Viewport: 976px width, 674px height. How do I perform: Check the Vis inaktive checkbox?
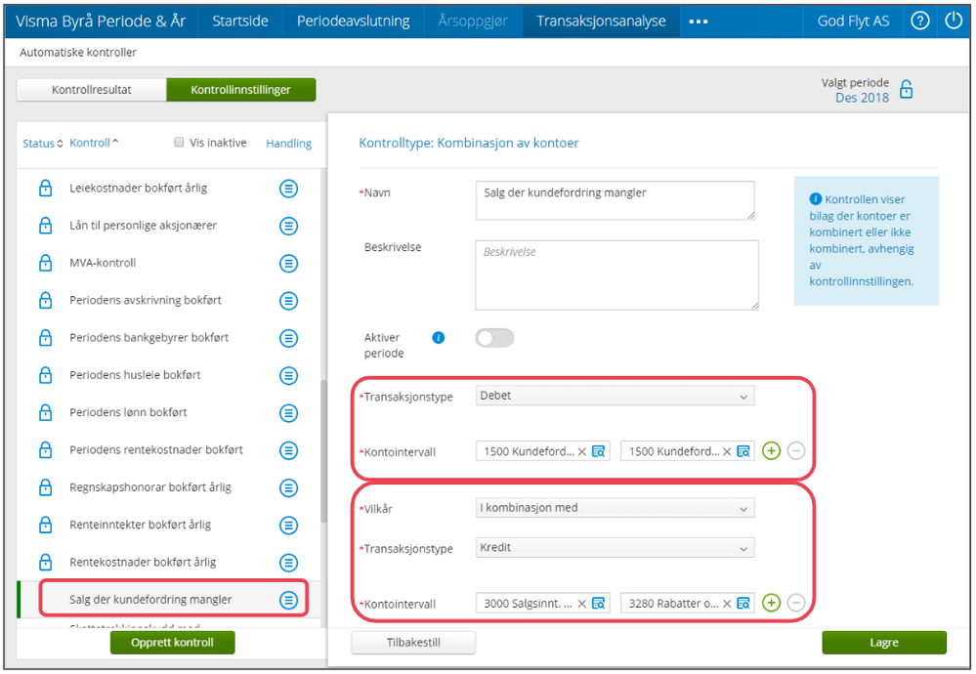point(179,142)
